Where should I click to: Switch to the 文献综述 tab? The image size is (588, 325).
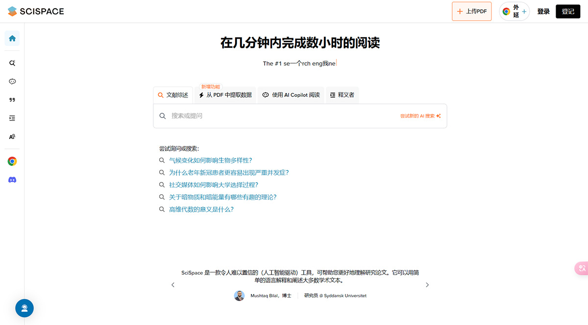pos(173,94)
